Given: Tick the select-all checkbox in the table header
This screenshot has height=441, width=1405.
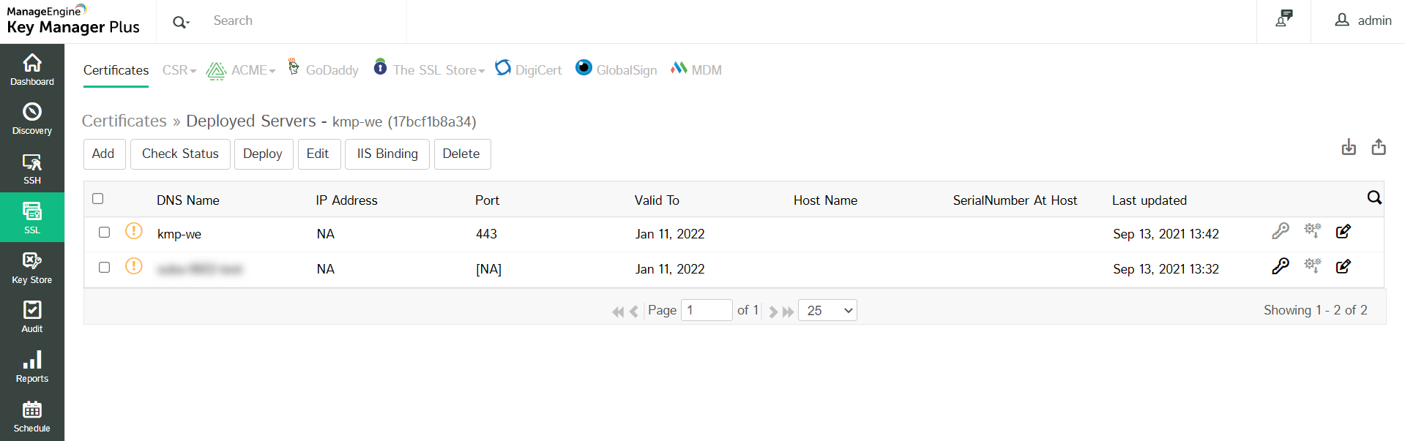Looking at the screenshot, I should tap(98, 199).
